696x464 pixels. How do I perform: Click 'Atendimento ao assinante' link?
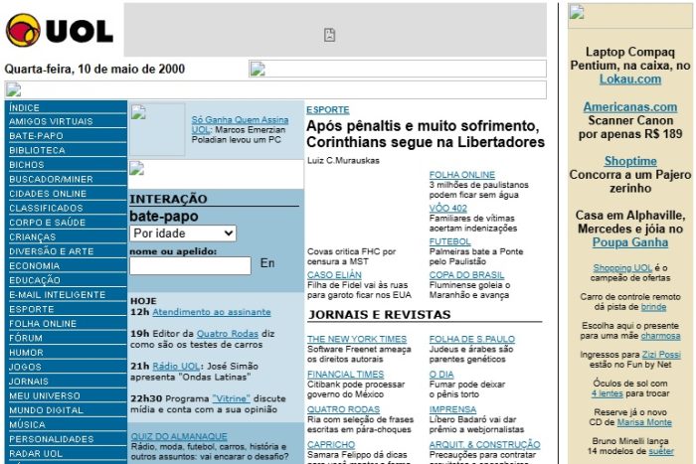[x=211, y=312]
